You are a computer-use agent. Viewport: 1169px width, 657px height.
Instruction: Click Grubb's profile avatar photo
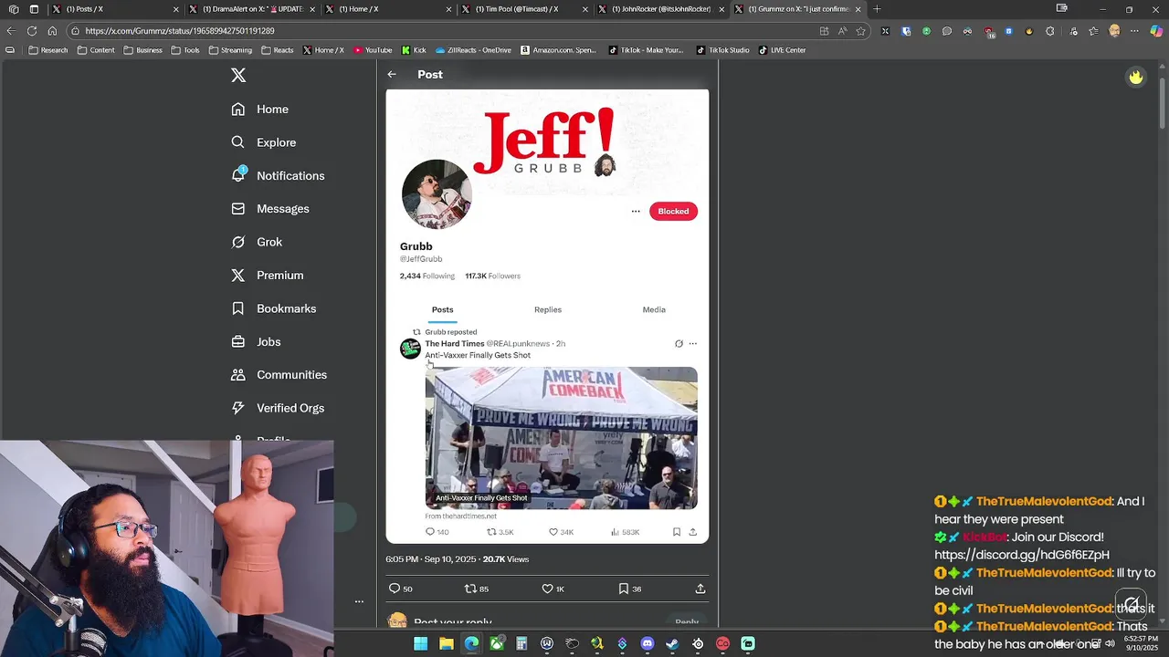[437, 194]
